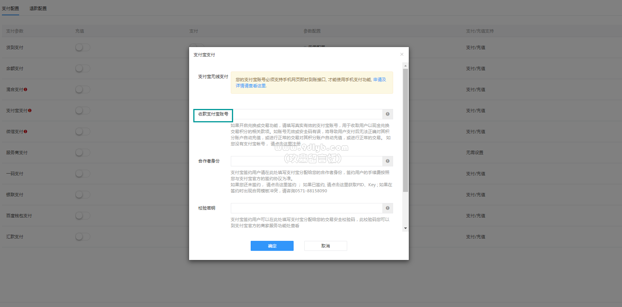This screenshot has width=622, height=307.
Task: Toggle 充值 switch for 支付宝支付 row
Action: pyautogui.click(x=83, y=110)
